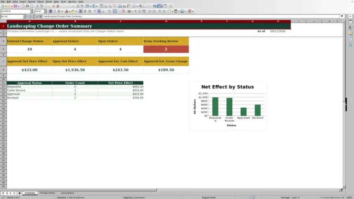
Task: Click the Sort Descending icon
Action: click(x=110, y=6)
